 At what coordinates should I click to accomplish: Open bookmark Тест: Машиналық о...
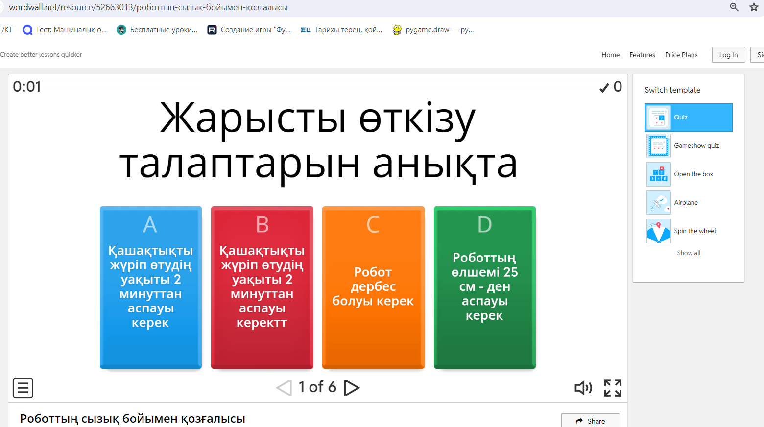click(65, 30)
